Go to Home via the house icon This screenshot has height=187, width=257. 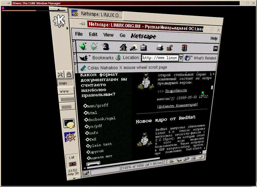click(x=123, y=47)
